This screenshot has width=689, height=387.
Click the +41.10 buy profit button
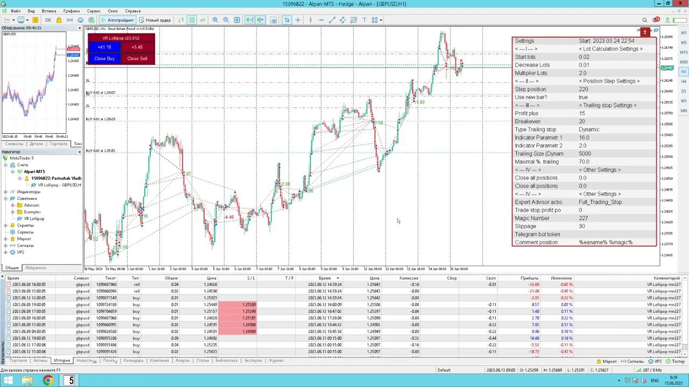coord(104,47)
